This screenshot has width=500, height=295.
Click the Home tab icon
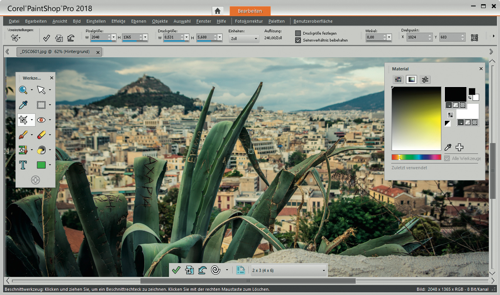pos(218,11)
